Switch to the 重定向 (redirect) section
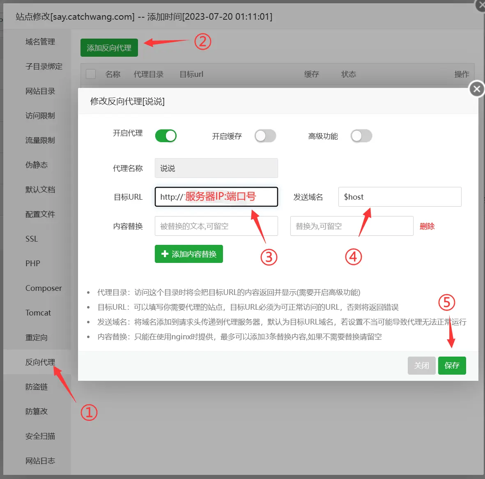 click(37, 337)
